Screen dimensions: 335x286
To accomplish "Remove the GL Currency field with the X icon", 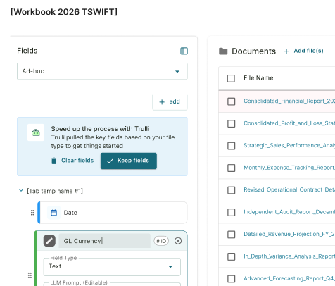I will click(x=178, y=241).
